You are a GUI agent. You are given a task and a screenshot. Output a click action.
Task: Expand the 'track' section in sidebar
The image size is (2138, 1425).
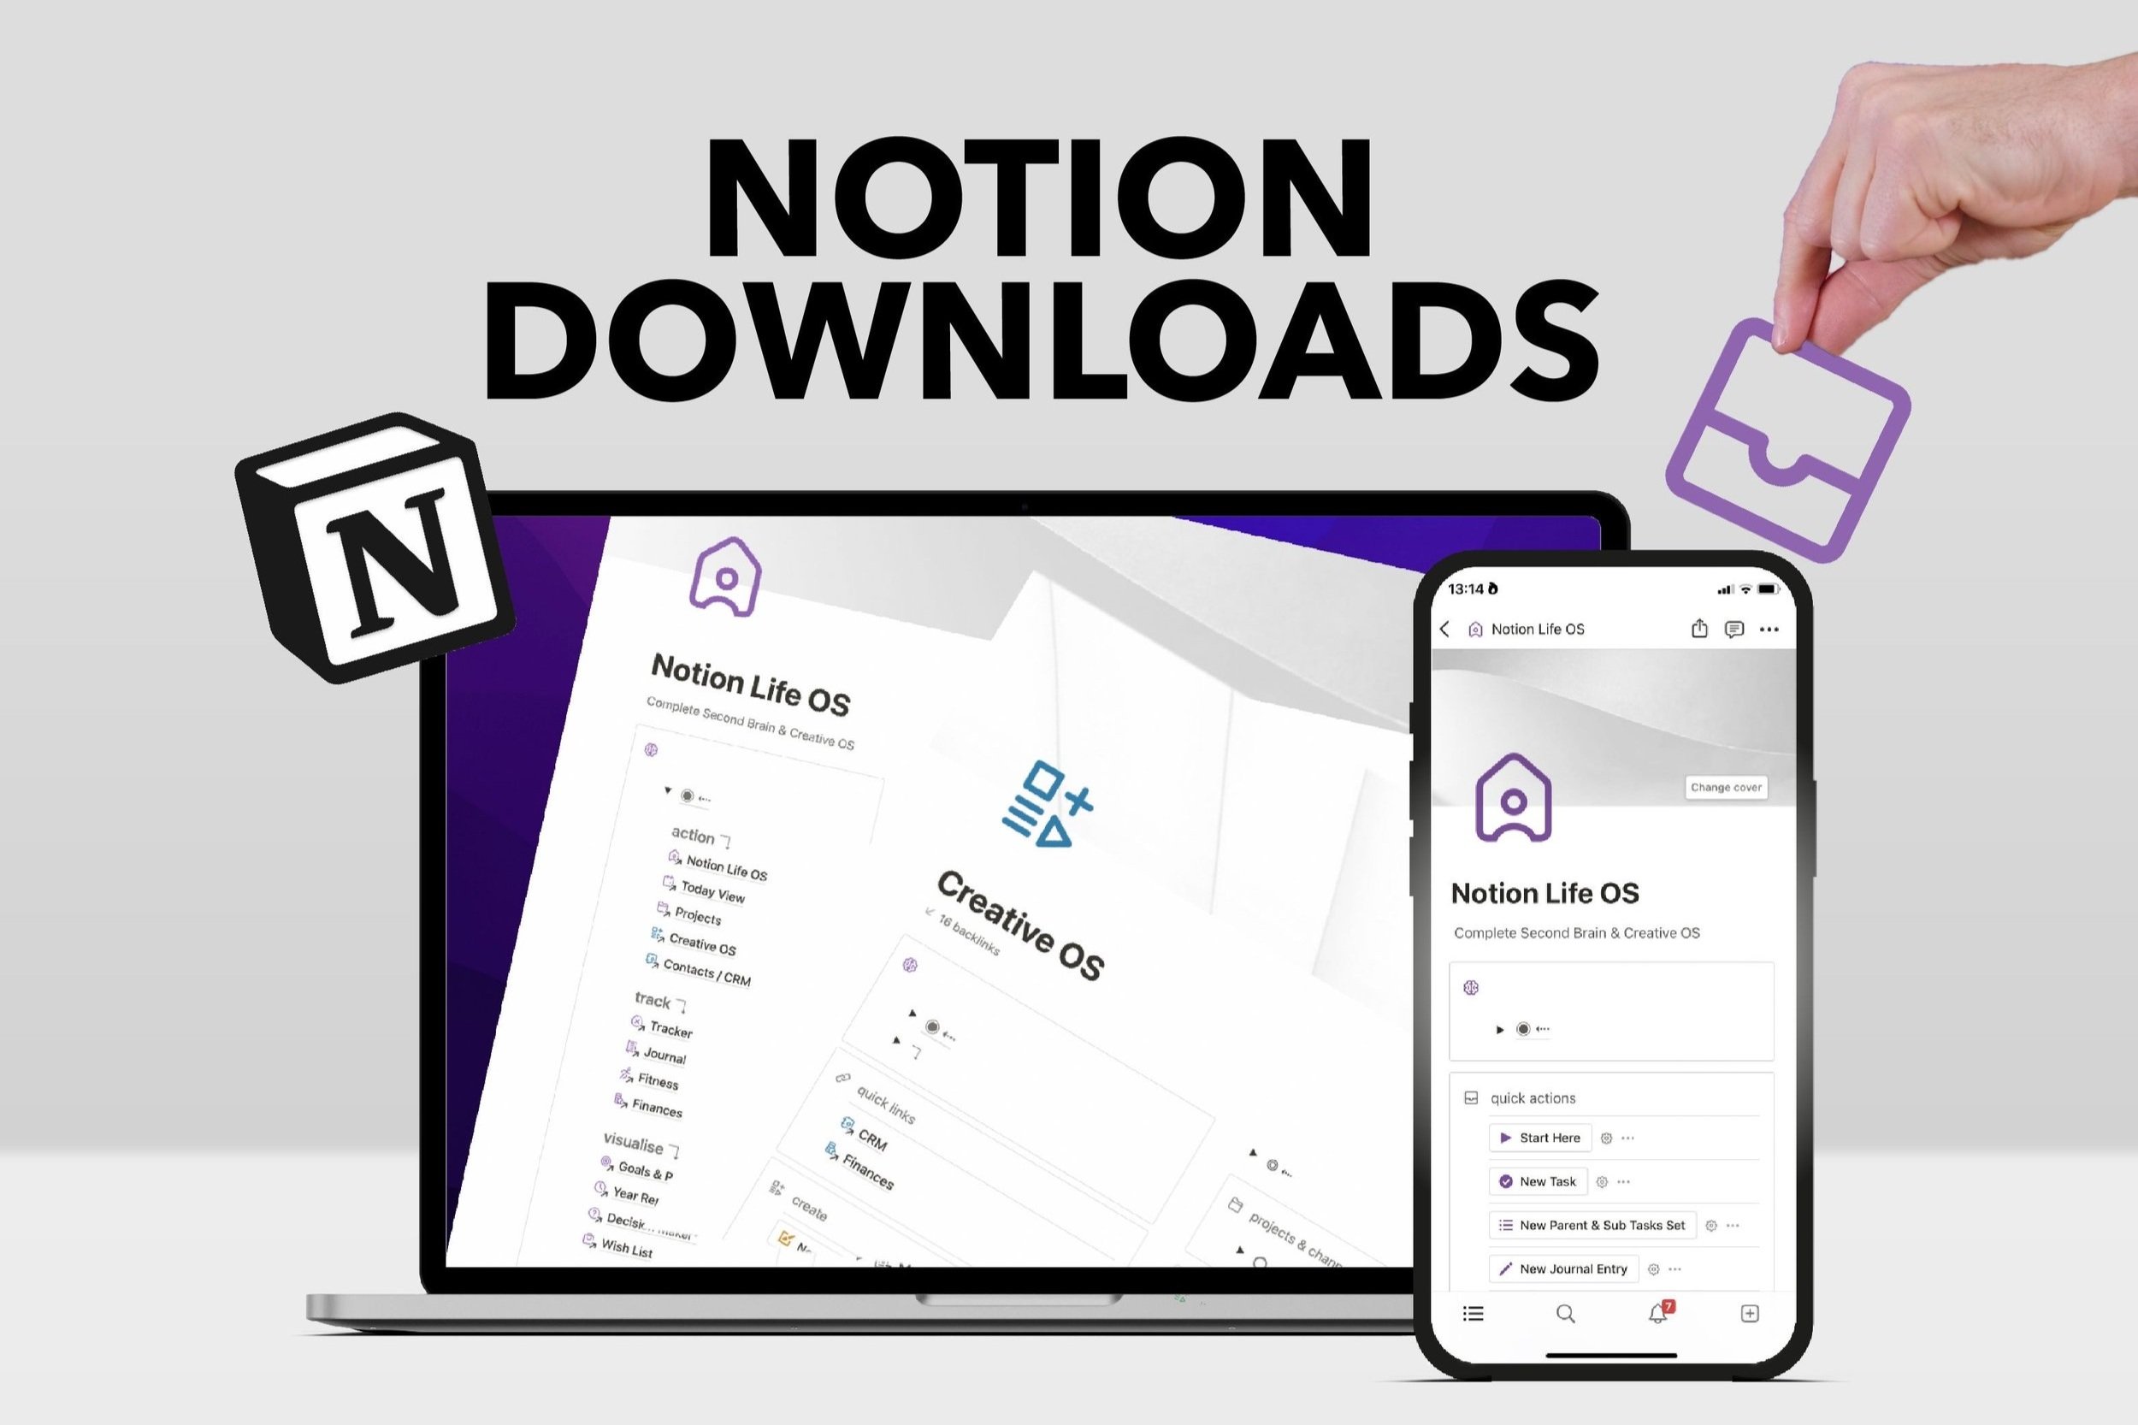tap(664, 1001)
